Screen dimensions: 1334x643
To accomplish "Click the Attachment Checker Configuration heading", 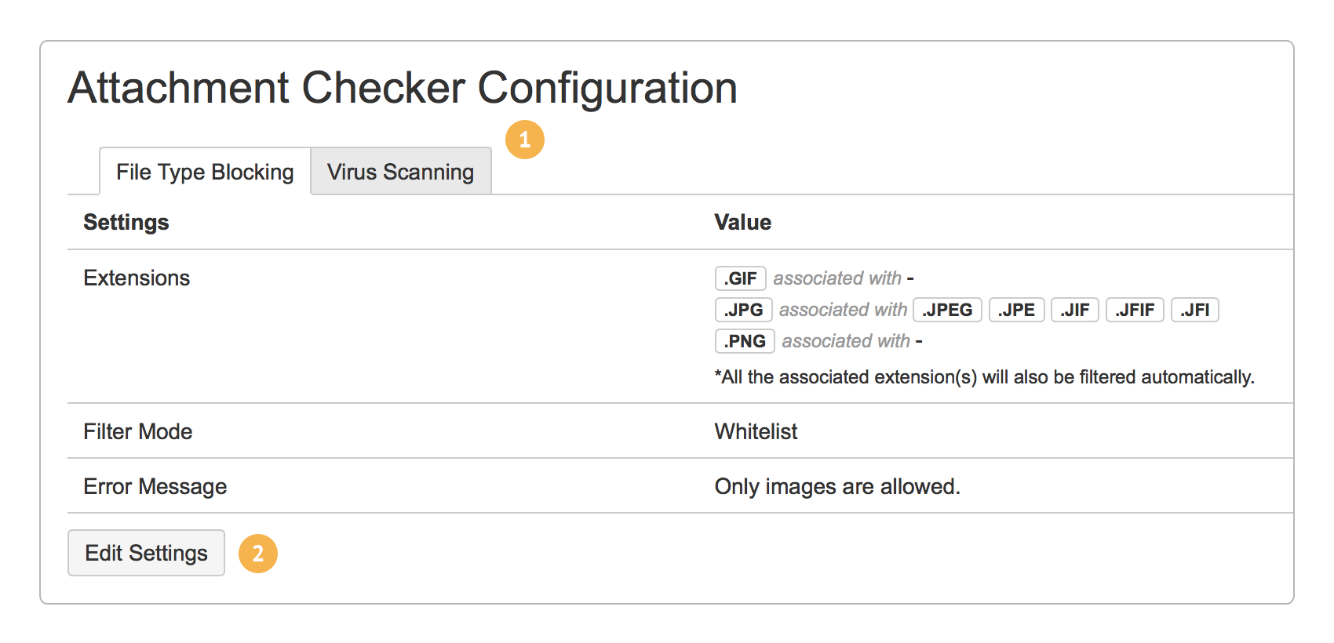I will [402, 87].
